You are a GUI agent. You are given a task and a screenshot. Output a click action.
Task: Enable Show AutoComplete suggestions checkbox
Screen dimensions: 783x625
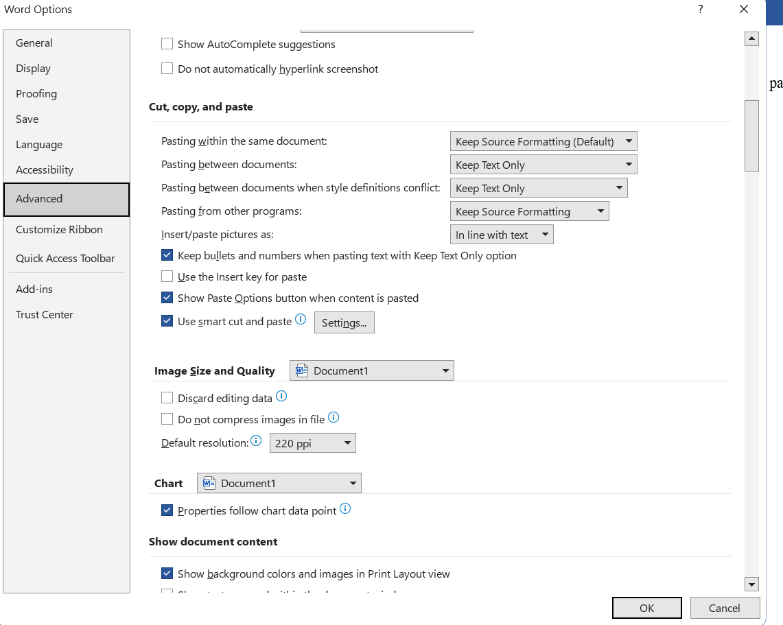[167, 44]
